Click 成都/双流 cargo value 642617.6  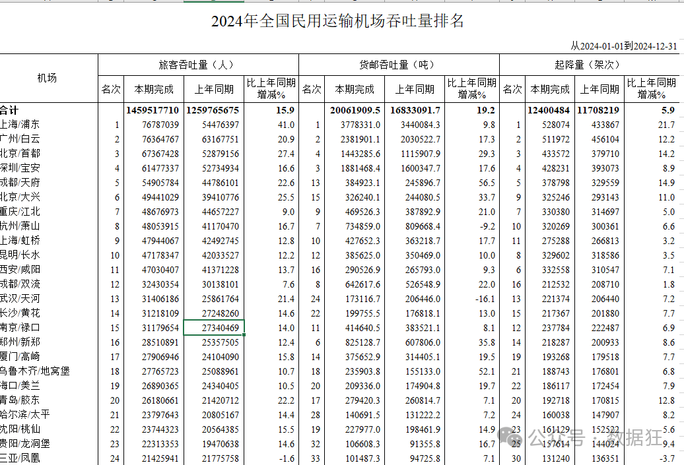point(362,284)
